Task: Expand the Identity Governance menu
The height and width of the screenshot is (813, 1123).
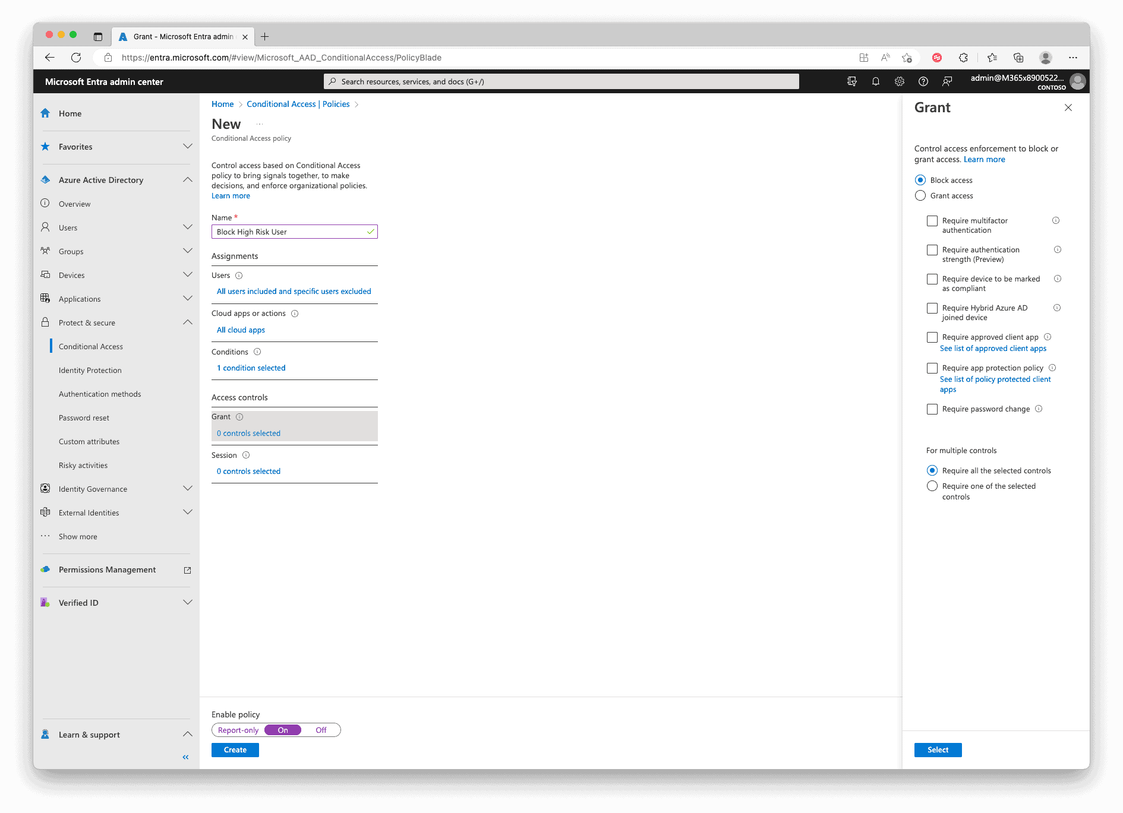Action: pyautogui.click(x=188, y=489)
